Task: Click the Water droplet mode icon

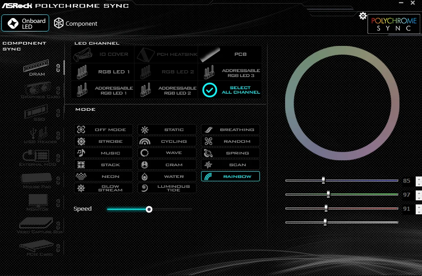Action: [x=145, y=176]
